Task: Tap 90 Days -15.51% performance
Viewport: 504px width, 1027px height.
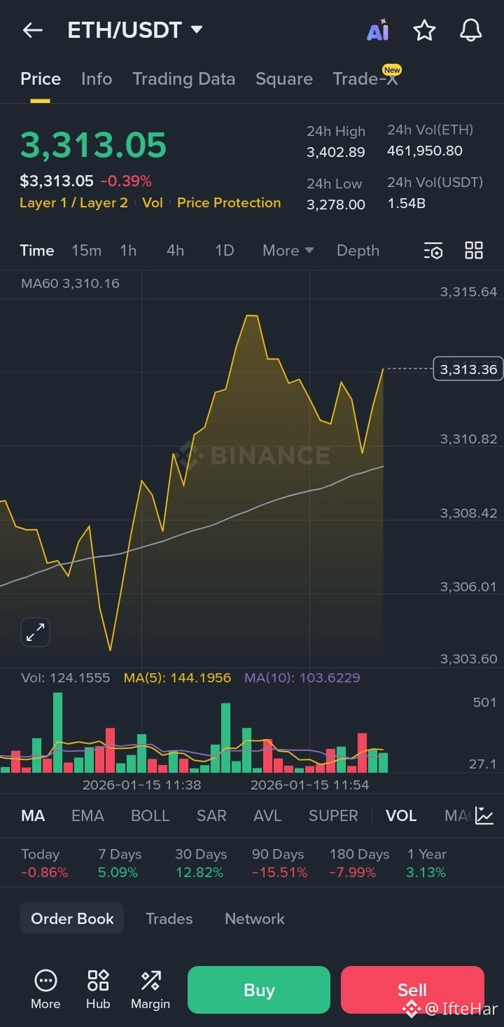Action: point(279,863)
